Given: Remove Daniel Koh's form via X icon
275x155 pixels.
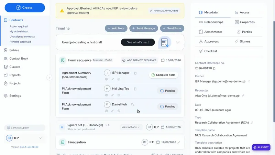Looking at the screenshot, I should (119, 111).
